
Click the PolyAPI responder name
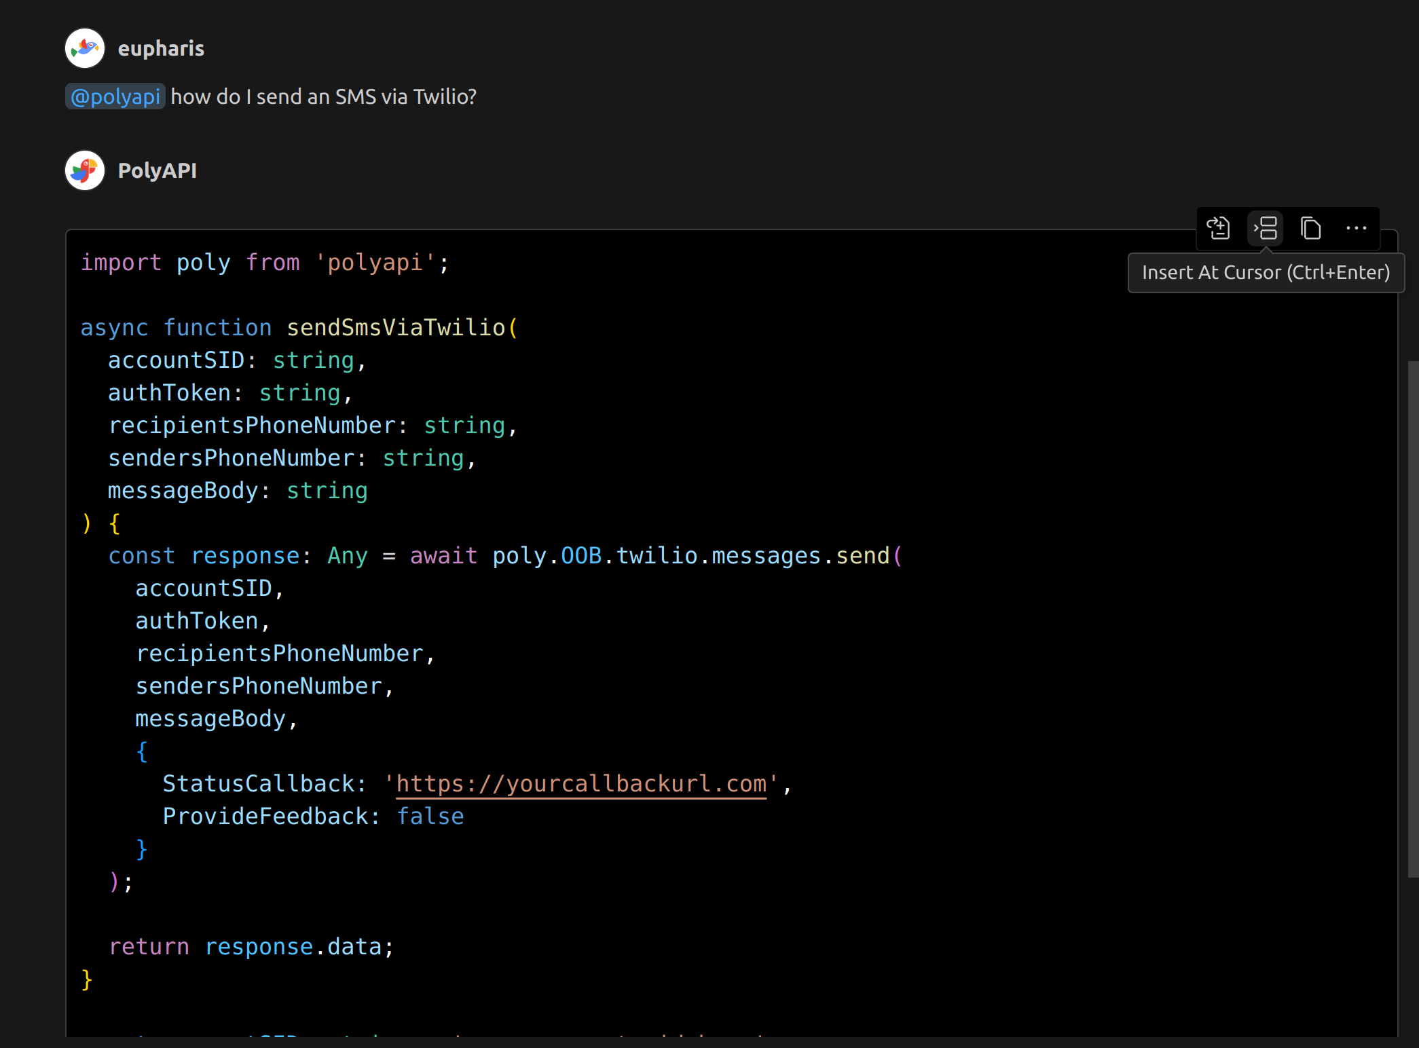pos(158,170)
